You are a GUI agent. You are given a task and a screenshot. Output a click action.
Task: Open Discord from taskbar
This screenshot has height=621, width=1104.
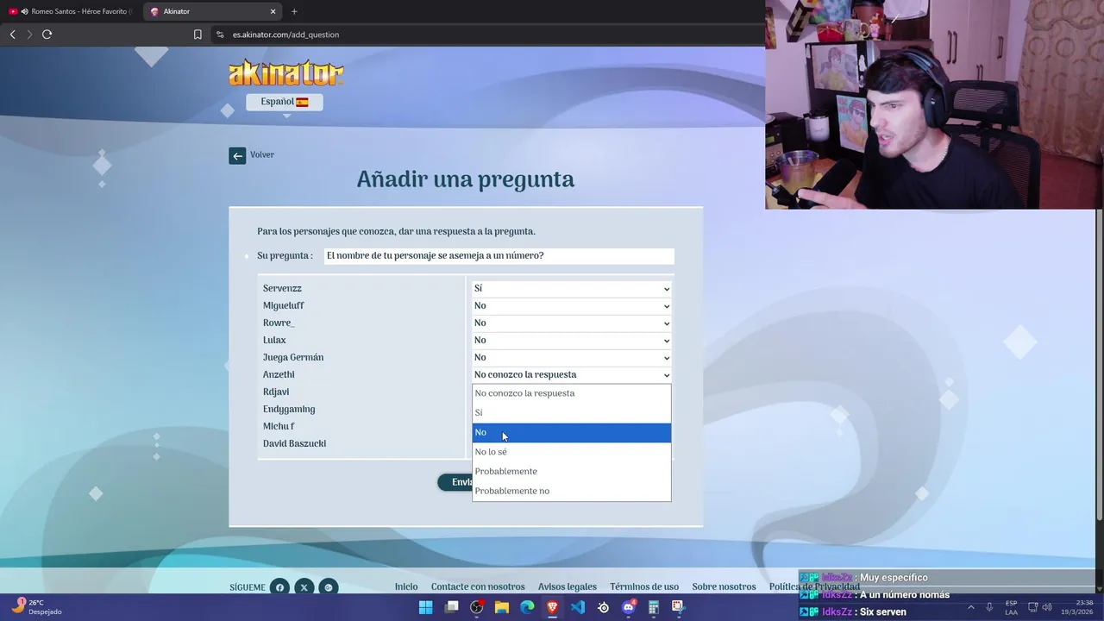[x=629, y=607]
